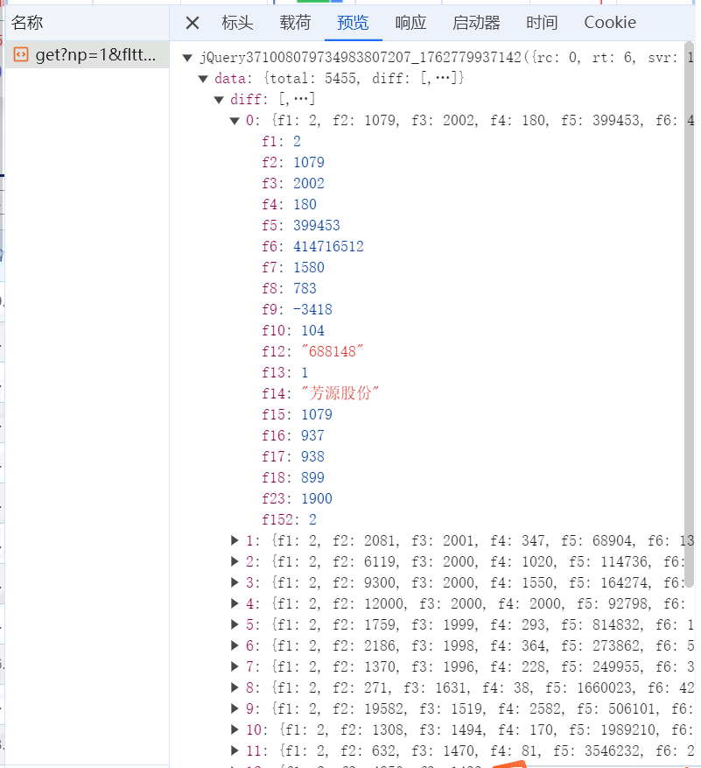The image size is (701, 768).
Task: Click the preview pane vertical scrollbar
Action: point(690,314)
